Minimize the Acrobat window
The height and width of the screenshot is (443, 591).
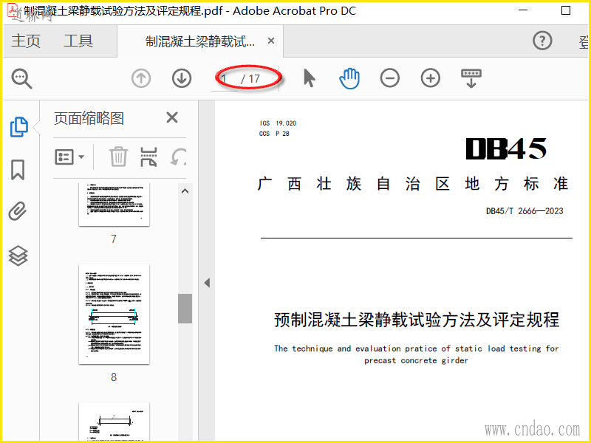point(523,10)
